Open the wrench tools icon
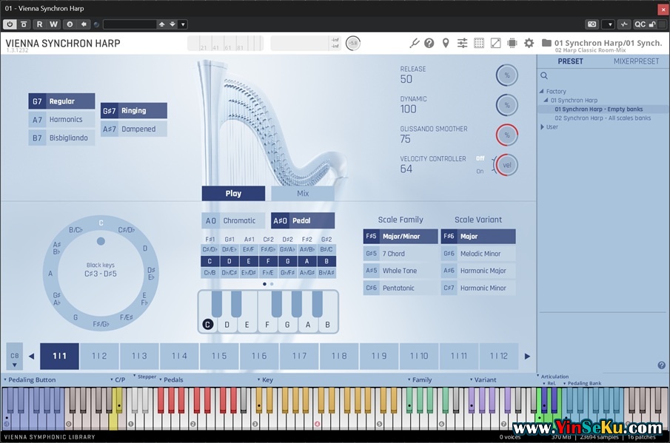Viewport: 670px width, 443px height. [415, 43]
